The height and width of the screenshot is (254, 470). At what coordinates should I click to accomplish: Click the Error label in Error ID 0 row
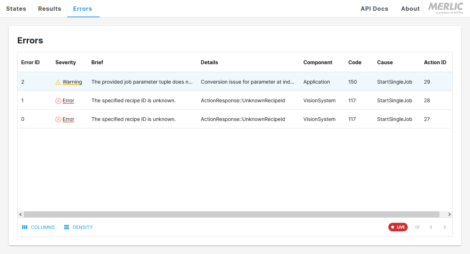click(x=68, y=119)
